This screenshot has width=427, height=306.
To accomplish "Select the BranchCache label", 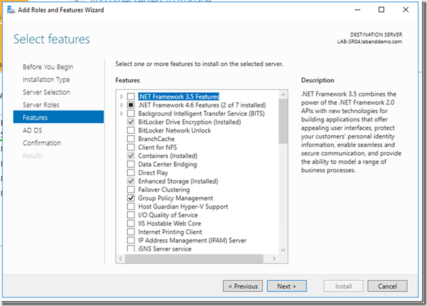I will tap(156, 138).
